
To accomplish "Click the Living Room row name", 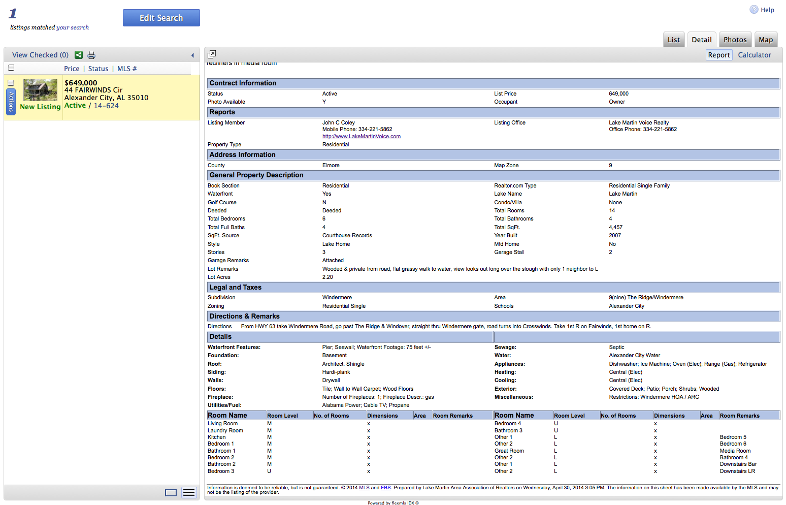I will [222, 423].
